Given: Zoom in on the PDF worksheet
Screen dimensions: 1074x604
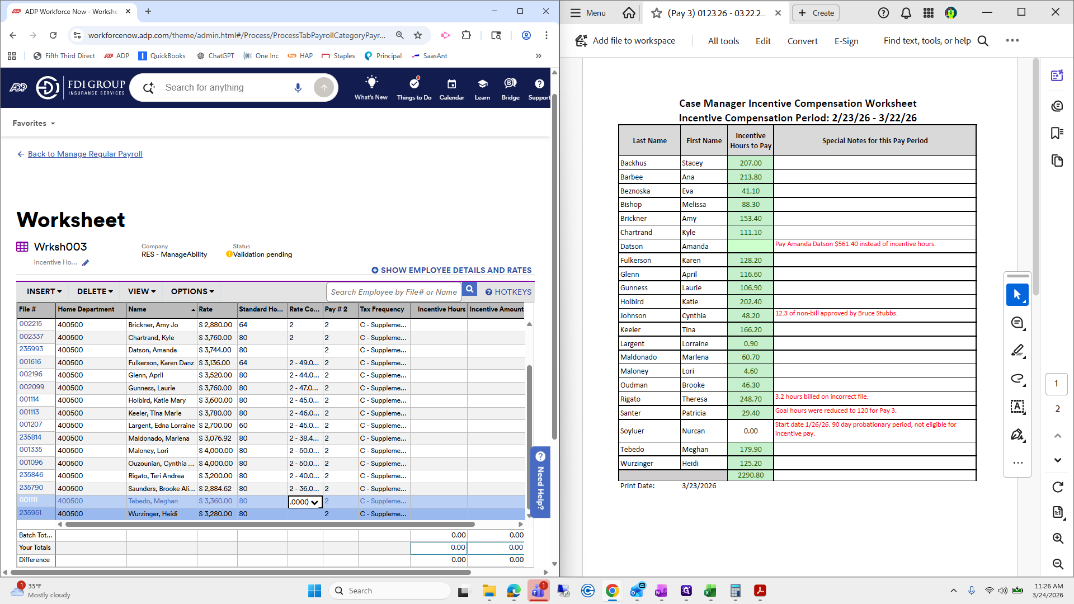Looking at the screenshot, I should point(1058,538).
